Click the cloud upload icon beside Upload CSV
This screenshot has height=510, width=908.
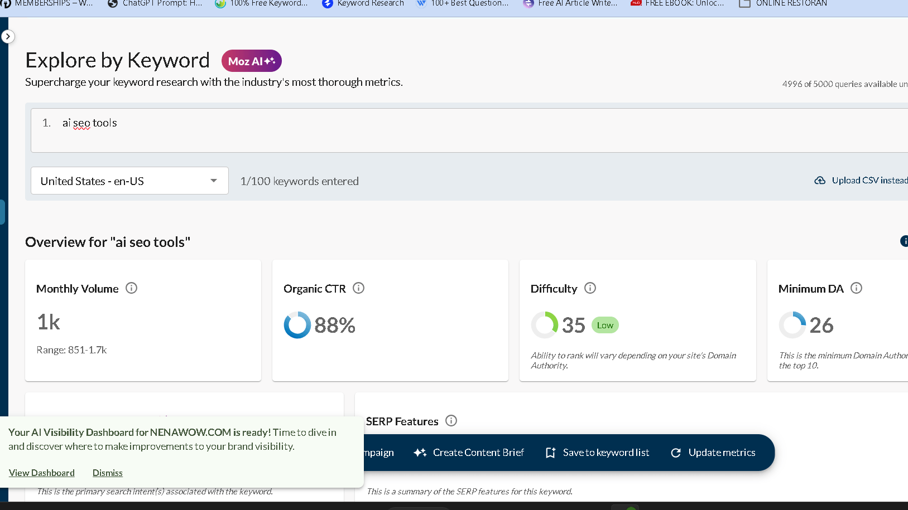click(820, 180)
